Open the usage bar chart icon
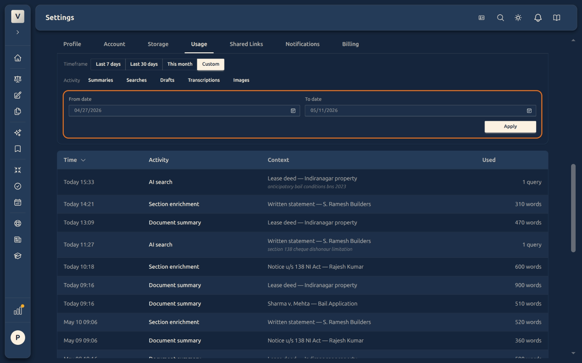 pos(18,311)
